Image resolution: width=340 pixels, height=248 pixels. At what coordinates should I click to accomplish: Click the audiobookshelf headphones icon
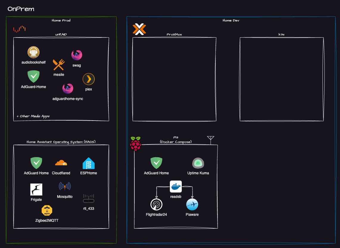[33, 52]
